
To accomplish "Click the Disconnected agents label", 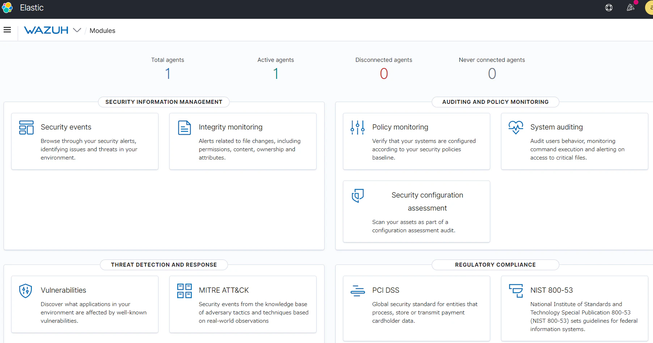I will click(384, 60).
